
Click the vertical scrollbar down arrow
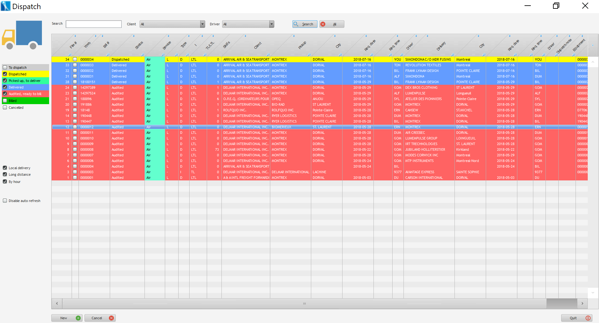[593, 293]
